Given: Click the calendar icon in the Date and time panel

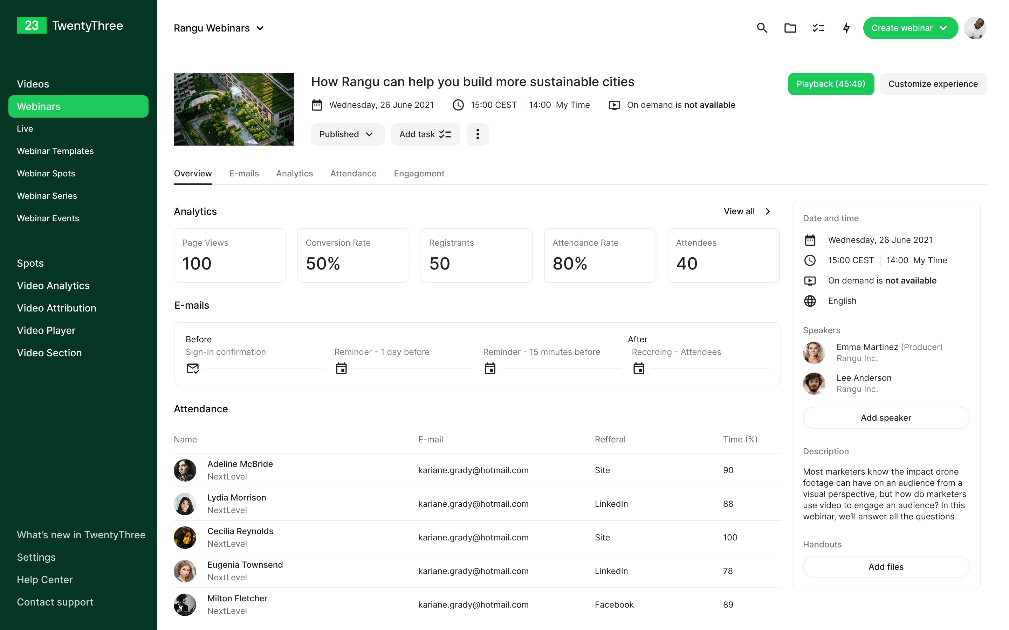Looking at the screenshot, I should click(x=810, y=240).
